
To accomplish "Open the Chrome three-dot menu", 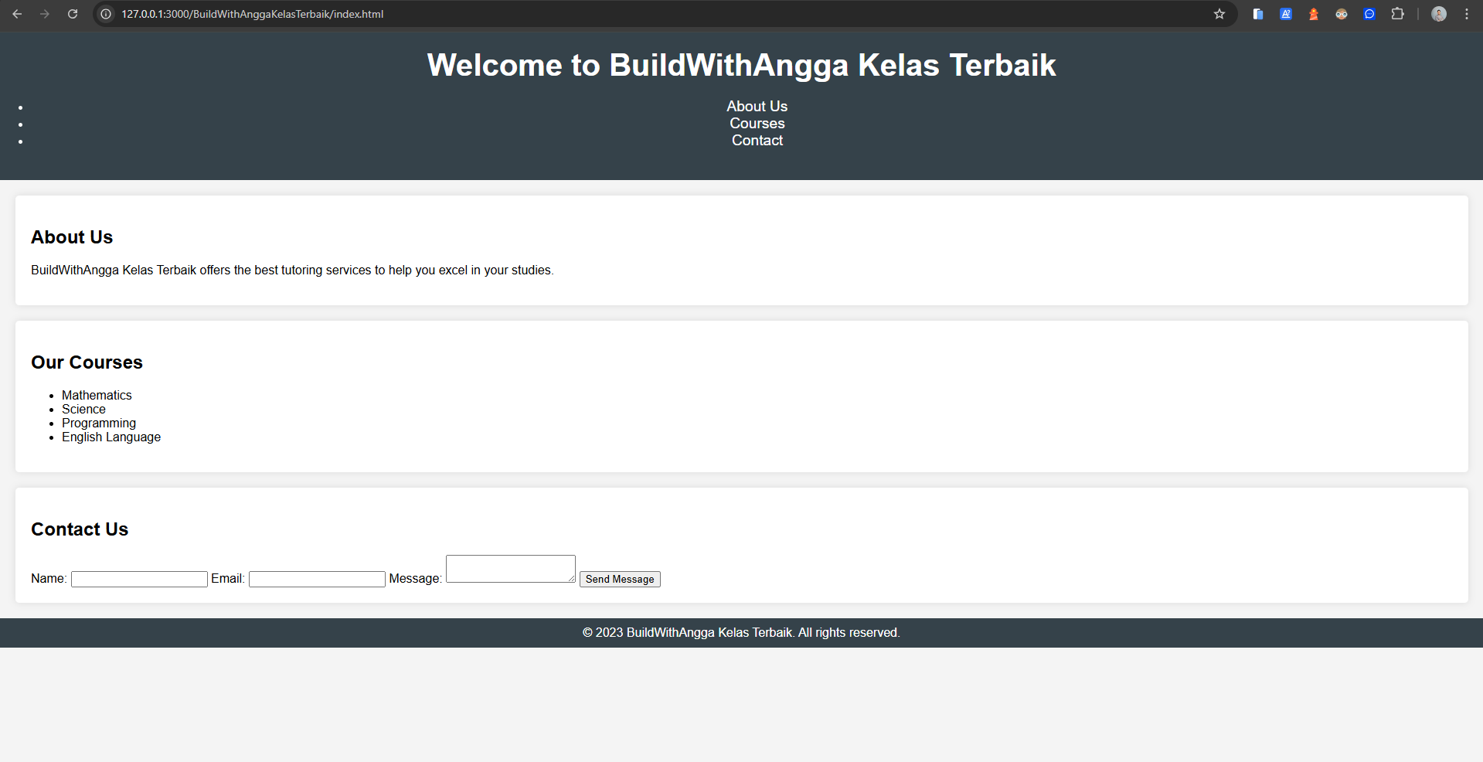I will (1467, 14).
